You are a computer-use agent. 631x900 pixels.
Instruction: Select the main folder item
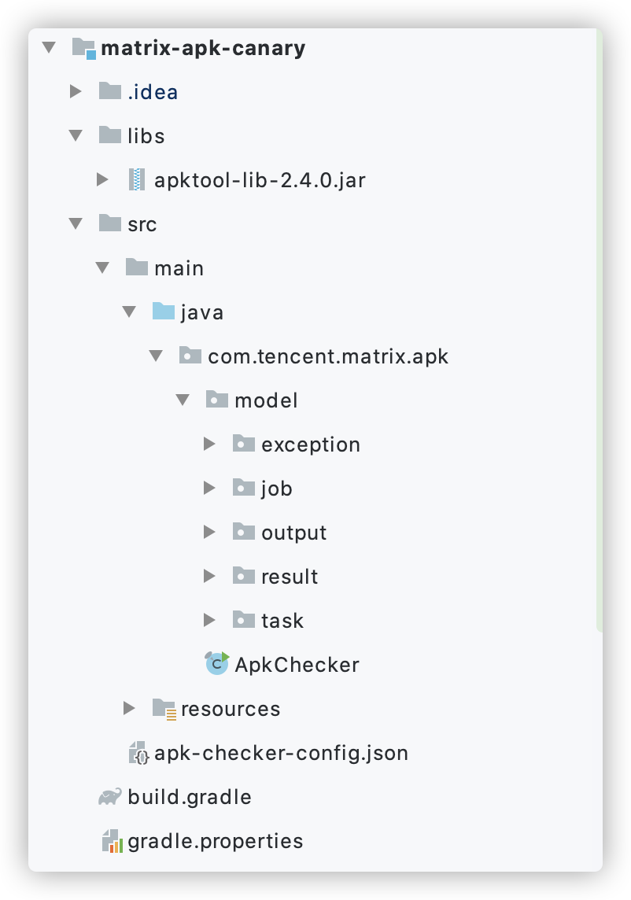pos(164,267)
